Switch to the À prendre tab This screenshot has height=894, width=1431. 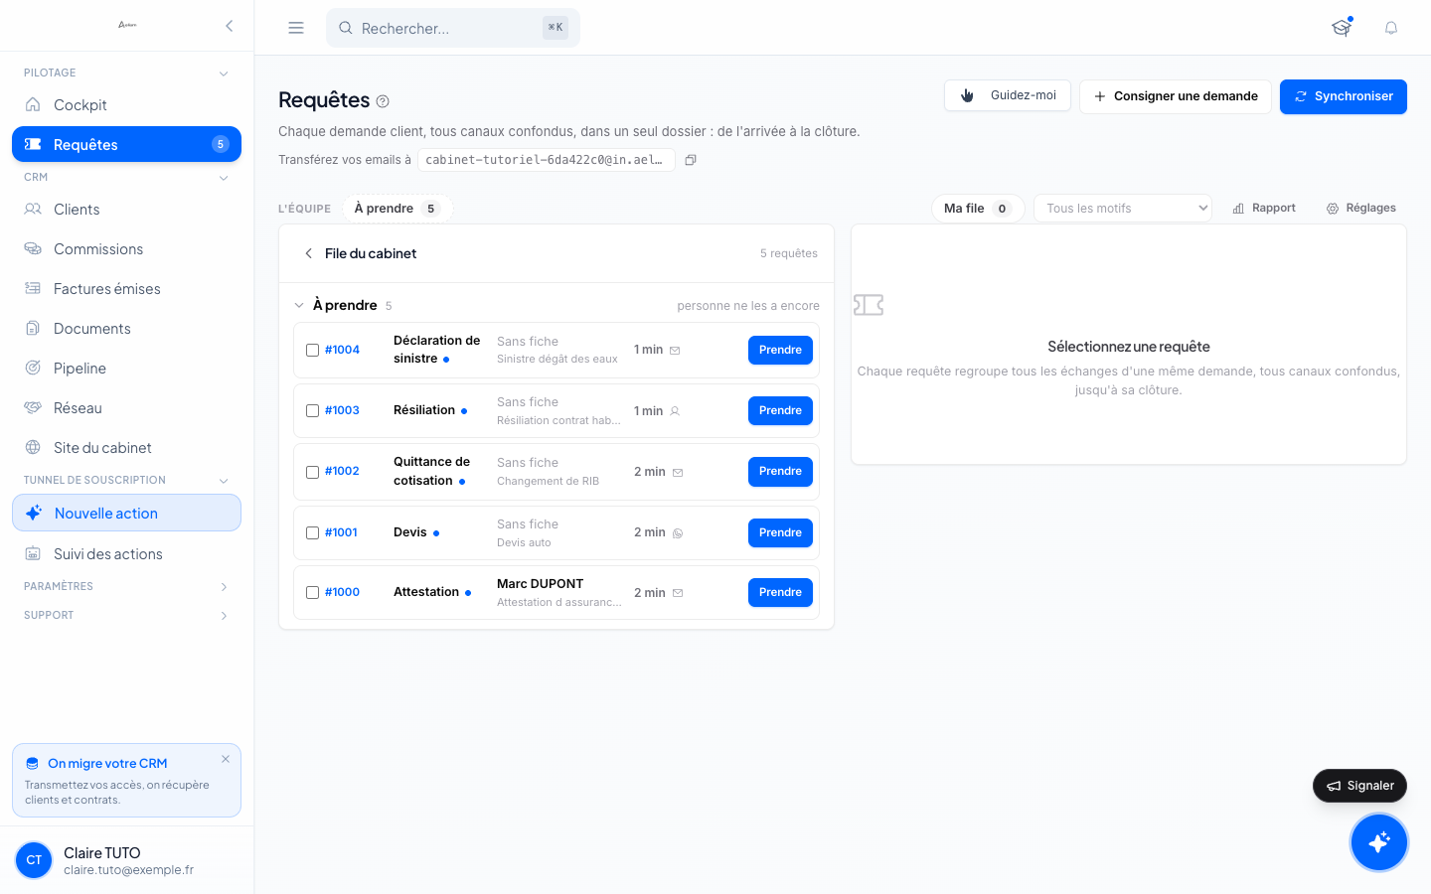(397, 209)
